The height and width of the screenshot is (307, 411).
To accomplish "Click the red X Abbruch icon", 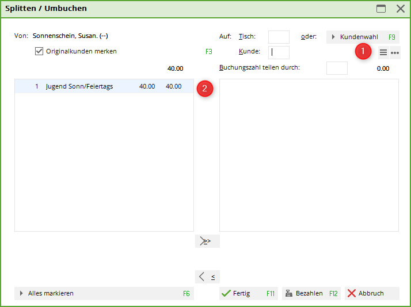I will (x=352, y=293).
